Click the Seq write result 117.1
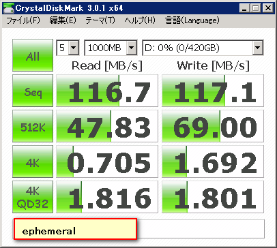This screenshot has width=277, height=248. 213,91
